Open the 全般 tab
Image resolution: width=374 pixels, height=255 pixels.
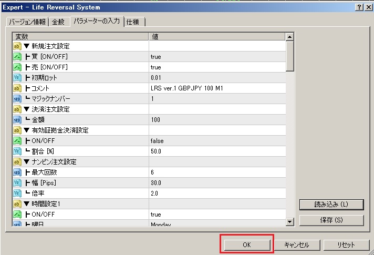tap(58, 22)
